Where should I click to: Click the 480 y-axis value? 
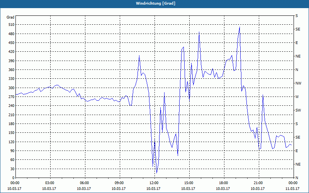12,34
